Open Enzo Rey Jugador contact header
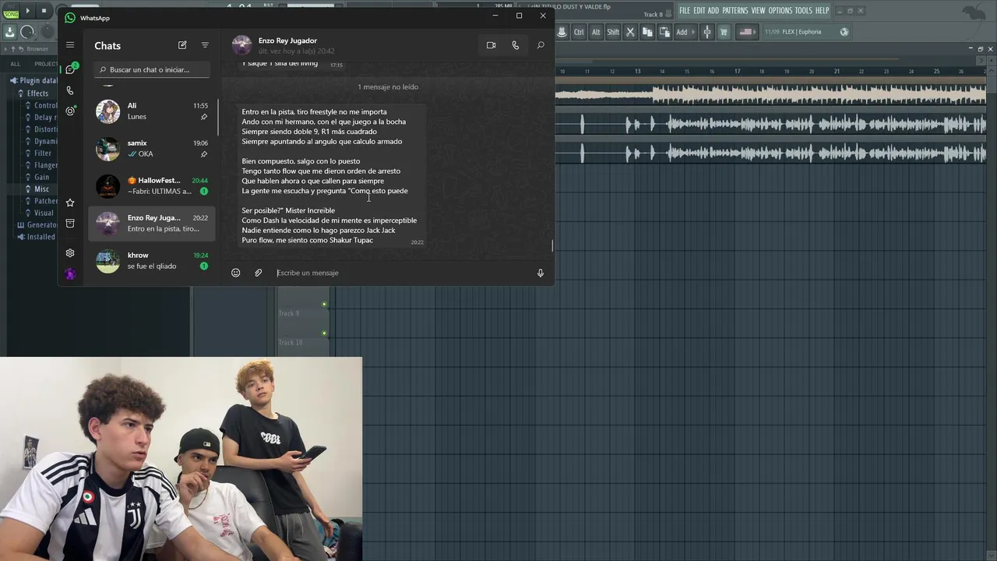This screenshot has height=561, width=997. (287, 45)
